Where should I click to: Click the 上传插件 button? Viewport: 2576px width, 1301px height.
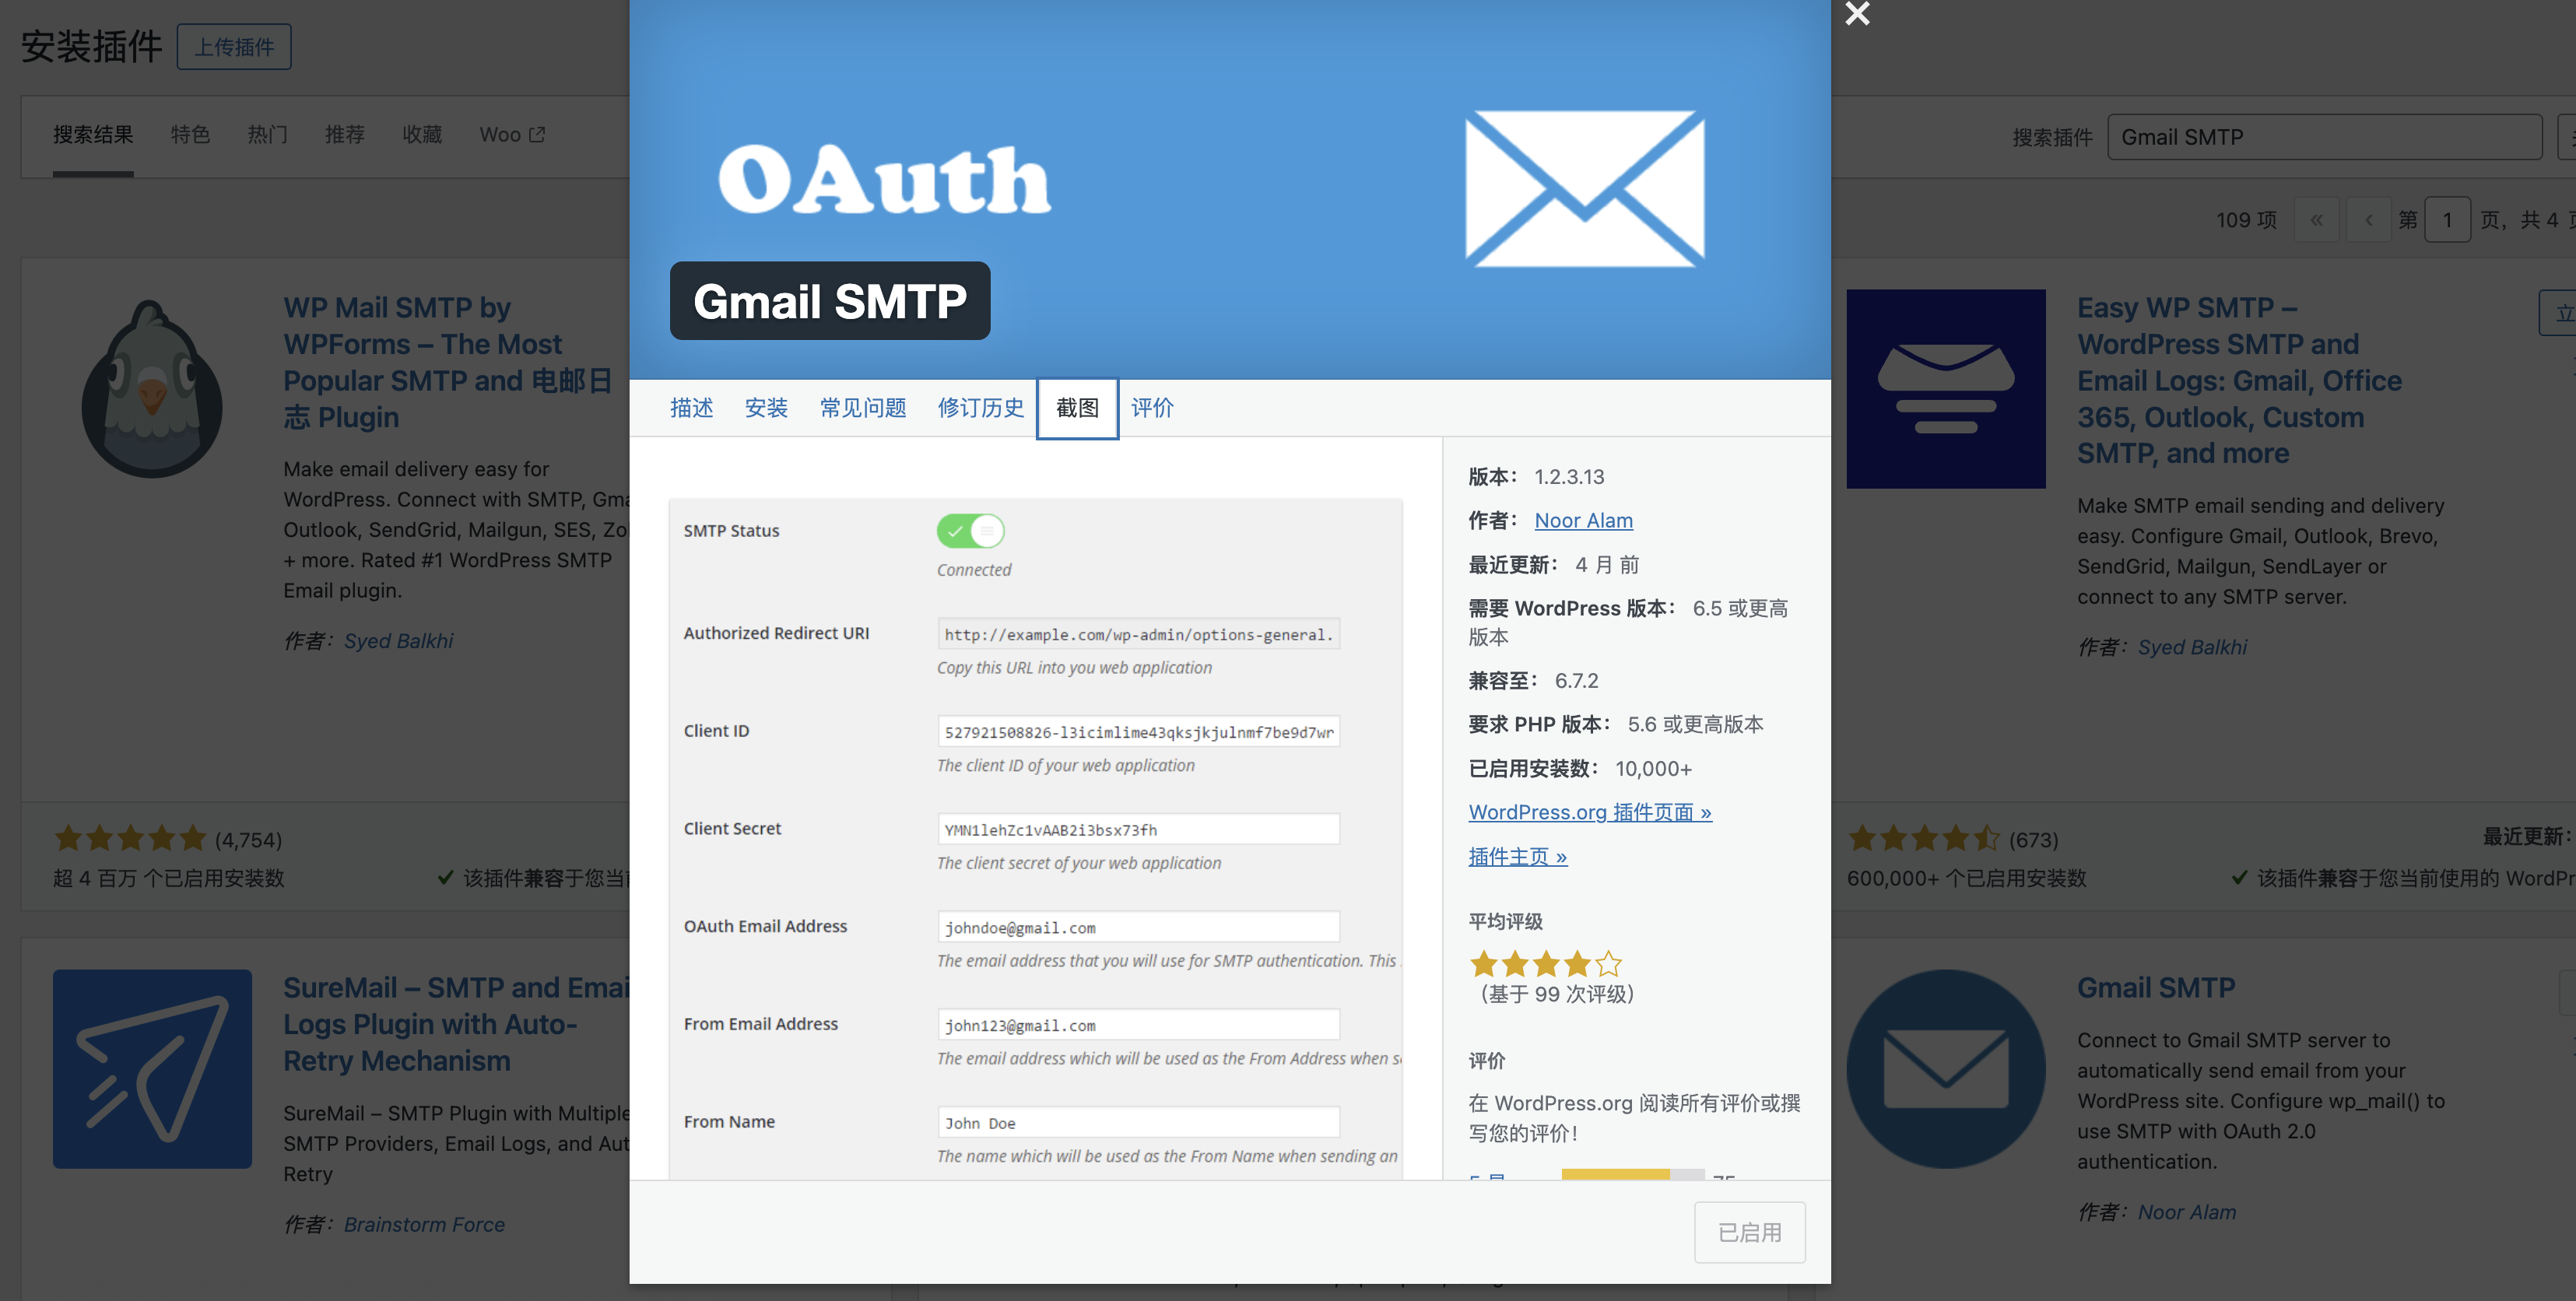point(234,47)
